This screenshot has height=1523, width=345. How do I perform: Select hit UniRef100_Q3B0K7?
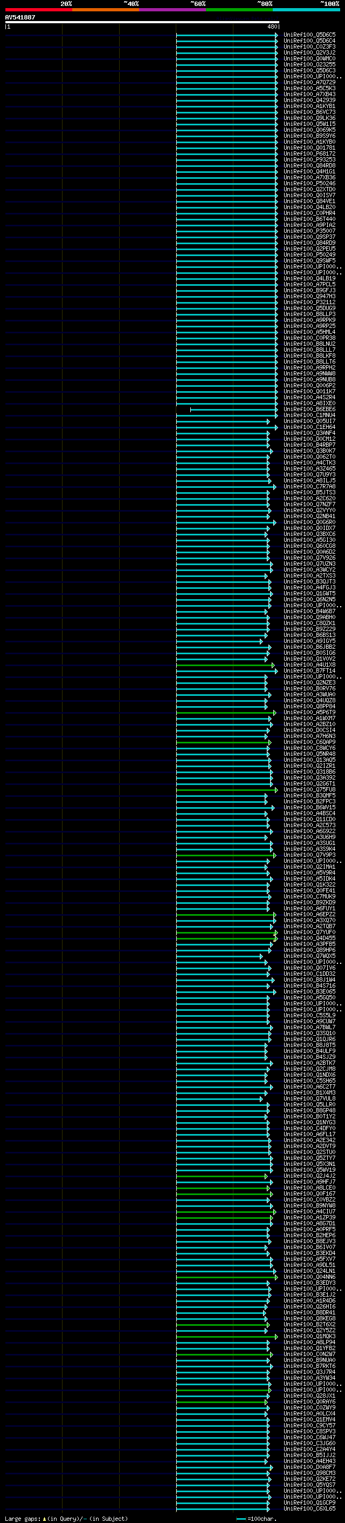tap(309, 451)
